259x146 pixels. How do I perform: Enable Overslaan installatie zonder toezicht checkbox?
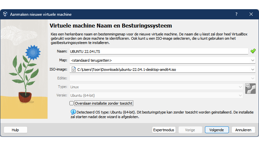click(x=72, y=103)
